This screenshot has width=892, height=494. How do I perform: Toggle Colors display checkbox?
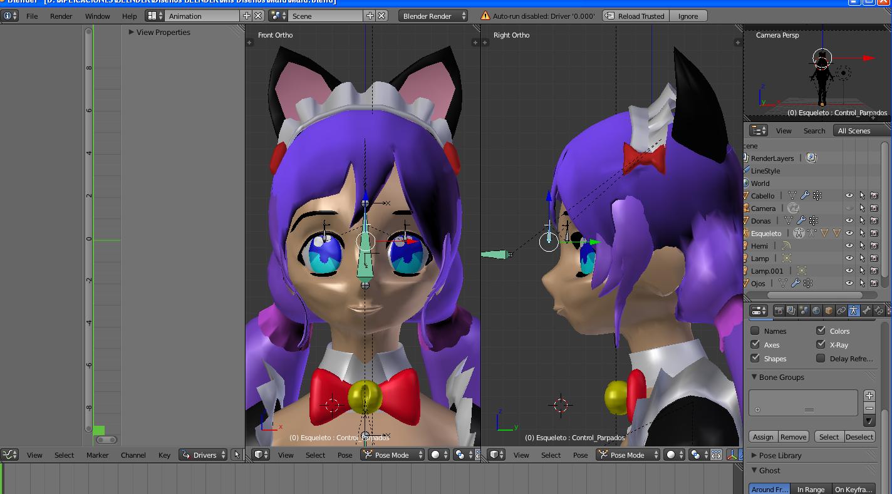(x=821, y=331)
